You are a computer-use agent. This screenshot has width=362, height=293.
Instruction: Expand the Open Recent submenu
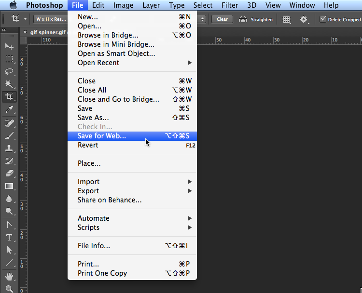point(132,63)
